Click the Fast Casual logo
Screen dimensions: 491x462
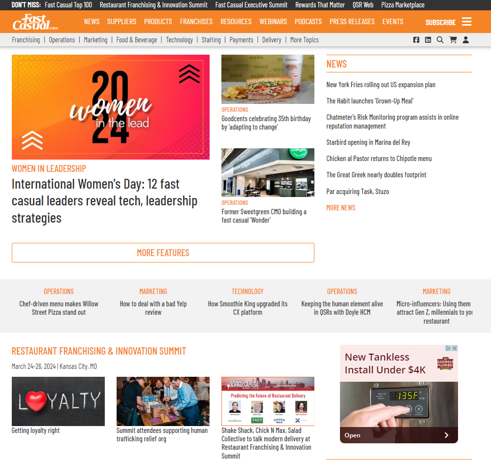point(35,22)
